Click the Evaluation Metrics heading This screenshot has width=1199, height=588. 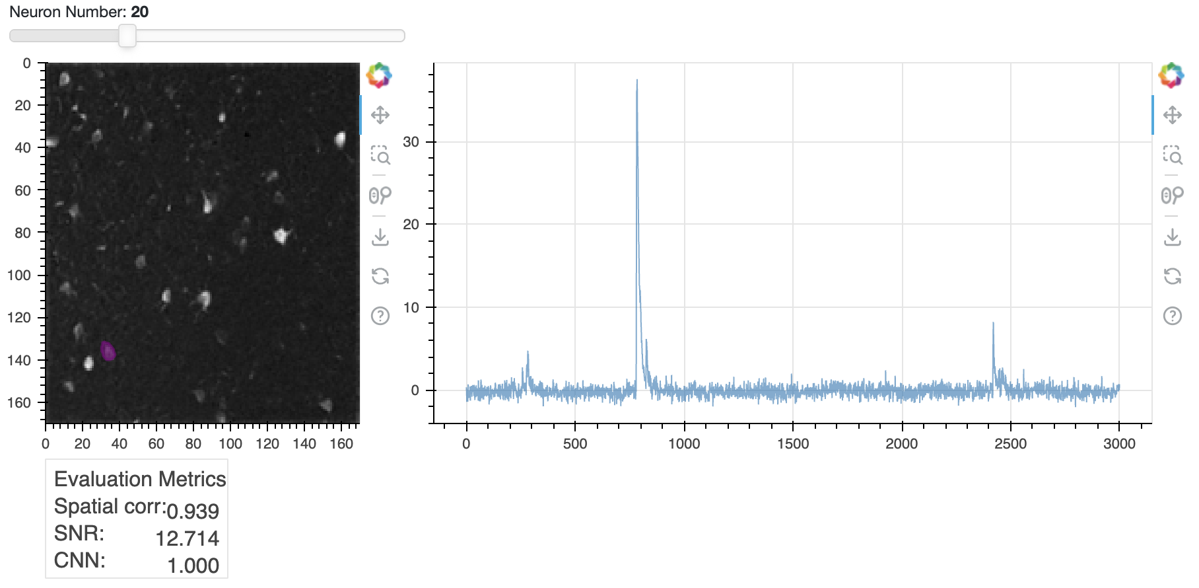coord(140,479)
